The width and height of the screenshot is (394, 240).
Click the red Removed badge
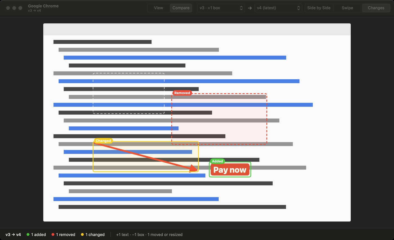(182, 93)
